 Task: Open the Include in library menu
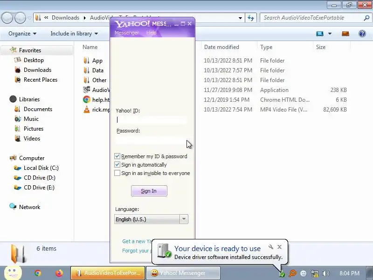[x=74, y=34]
